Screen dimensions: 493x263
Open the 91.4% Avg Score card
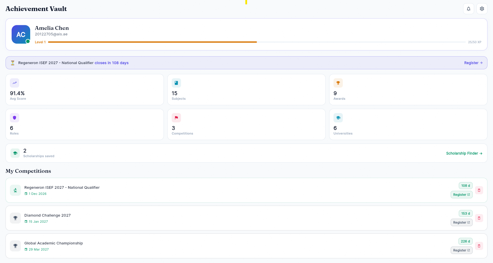point(85,90)
